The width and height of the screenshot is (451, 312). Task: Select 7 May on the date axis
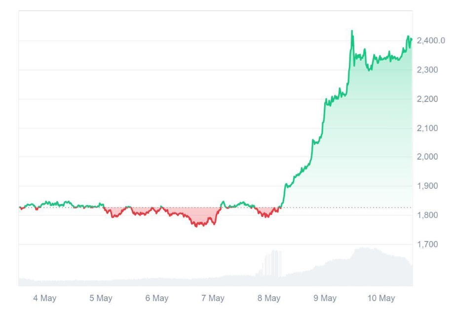(213, 298)
